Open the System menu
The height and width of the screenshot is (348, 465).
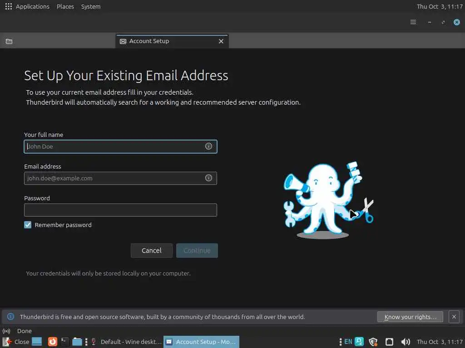point(91,6)
